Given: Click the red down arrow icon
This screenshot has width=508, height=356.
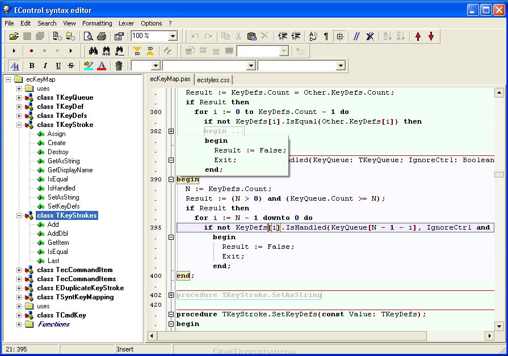Looking at the screenshot, I should pos(431,36).
